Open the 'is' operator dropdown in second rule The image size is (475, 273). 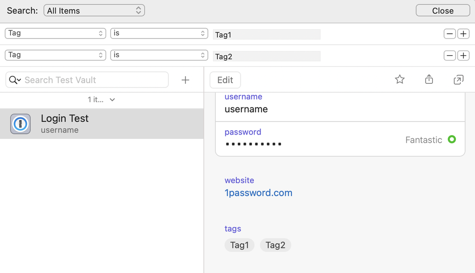point(159,55)
